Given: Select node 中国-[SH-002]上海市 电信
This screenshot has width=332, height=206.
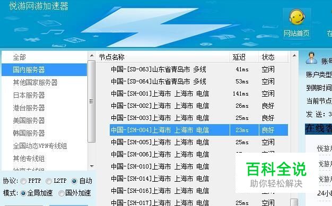Looking at the screenshot, I should [x=160, y=106].
